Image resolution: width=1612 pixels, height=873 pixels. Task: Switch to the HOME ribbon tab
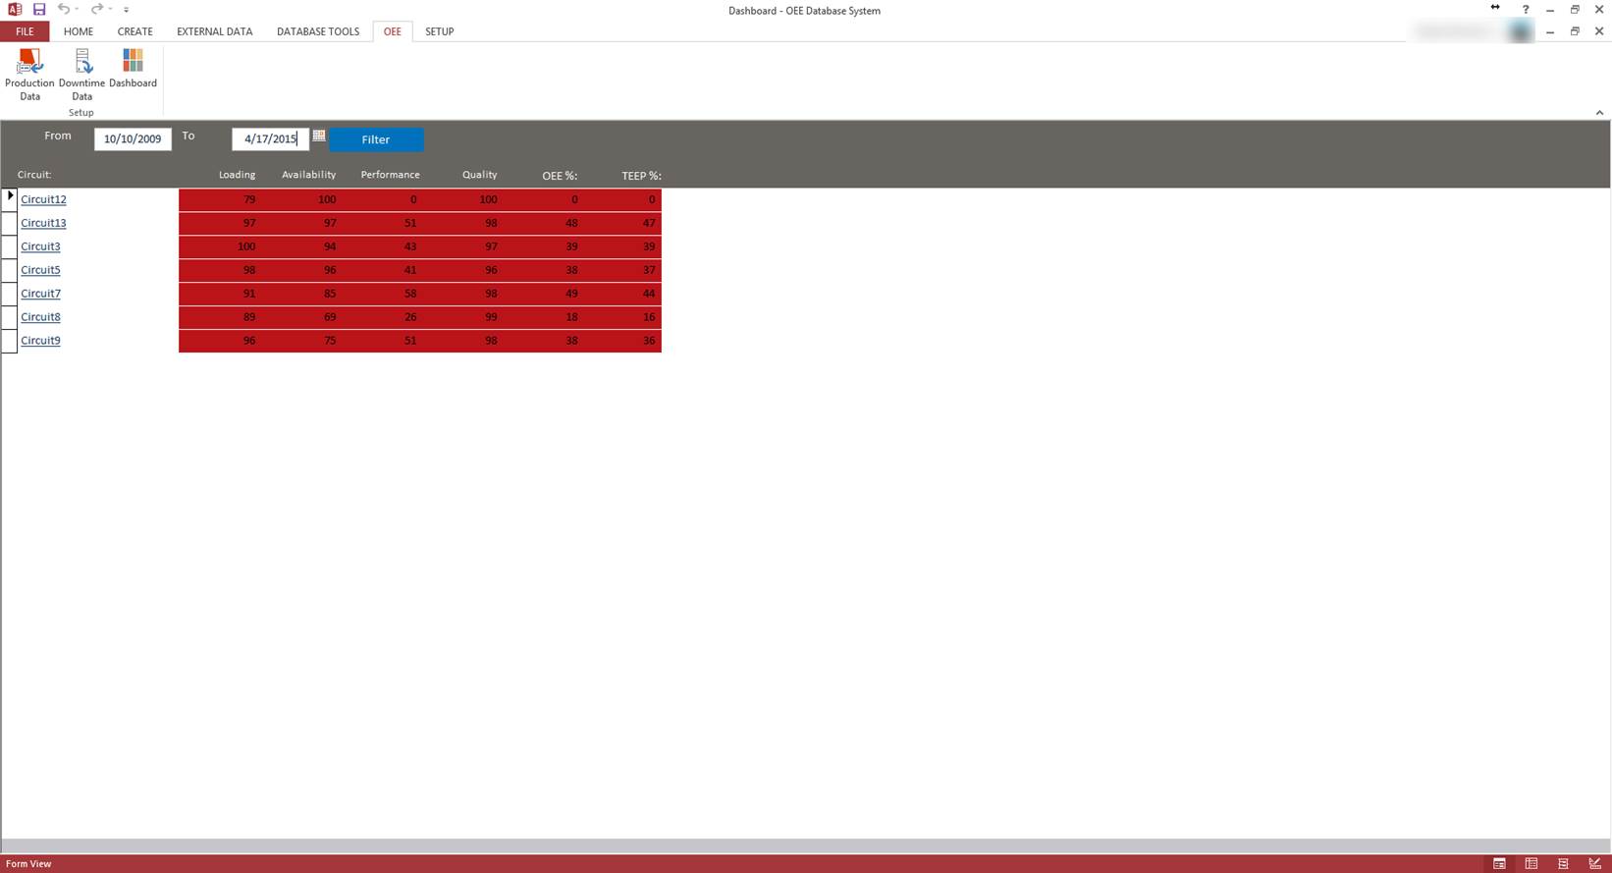pos(79,31)
